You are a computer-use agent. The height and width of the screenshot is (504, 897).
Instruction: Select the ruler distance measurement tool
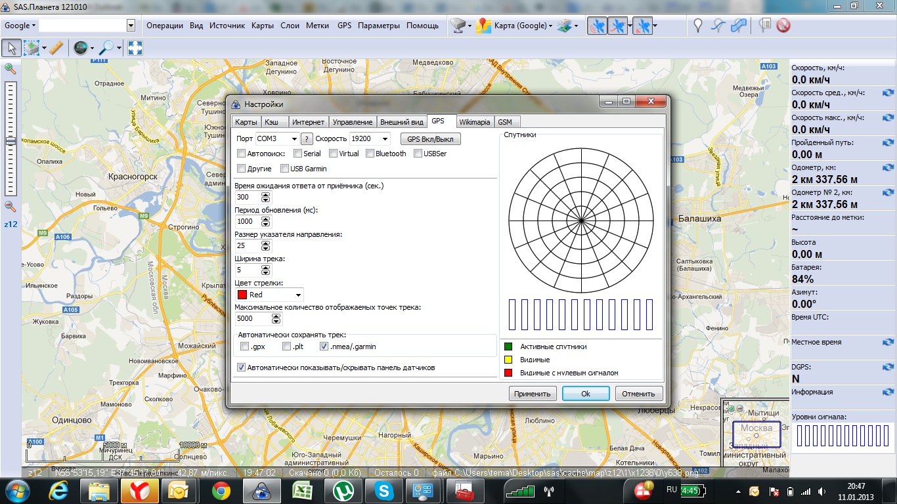[56, 48]
